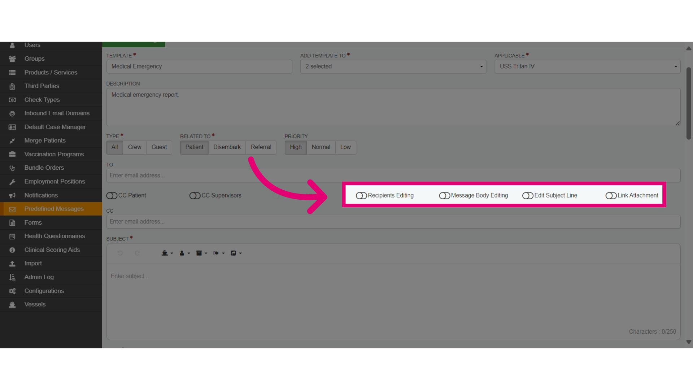Select the Check Types money icon
The height and width of the screenshot is (390, 693).
click(12, 100)
